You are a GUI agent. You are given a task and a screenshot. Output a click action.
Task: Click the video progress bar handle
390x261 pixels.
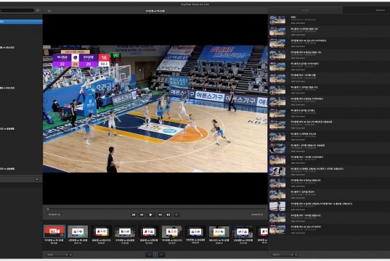click(x=48, y=209)
